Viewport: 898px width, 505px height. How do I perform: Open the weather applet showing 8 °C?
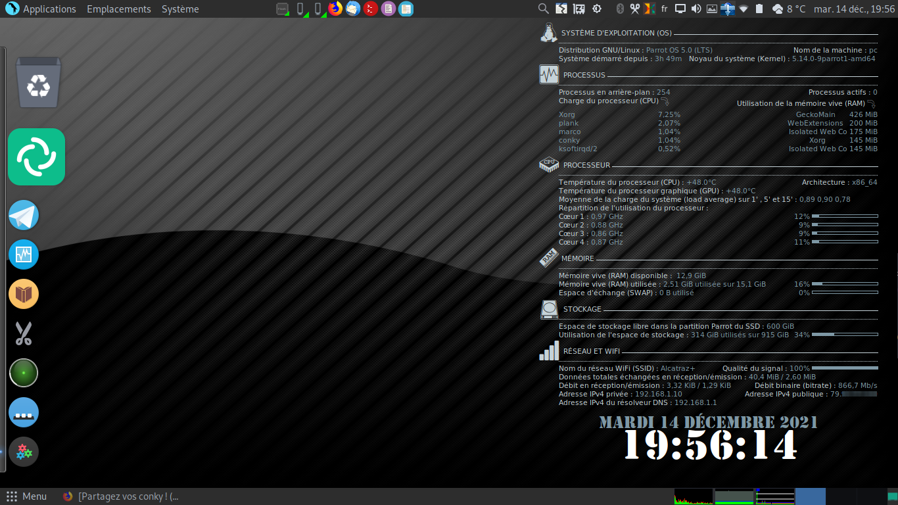pyautogui.click(x=789, y=9)
